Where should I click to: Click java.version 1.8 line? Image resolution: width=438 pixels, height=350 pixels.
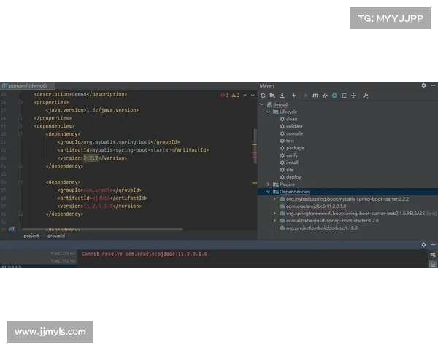[x=92, y=110]
